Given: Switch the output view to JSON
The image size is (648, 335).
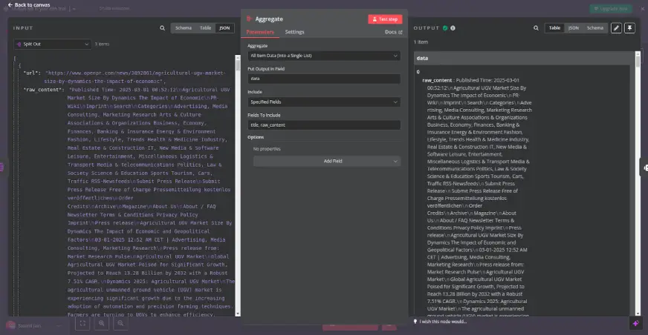Looking at the screenshot, I should pos(574,28).
